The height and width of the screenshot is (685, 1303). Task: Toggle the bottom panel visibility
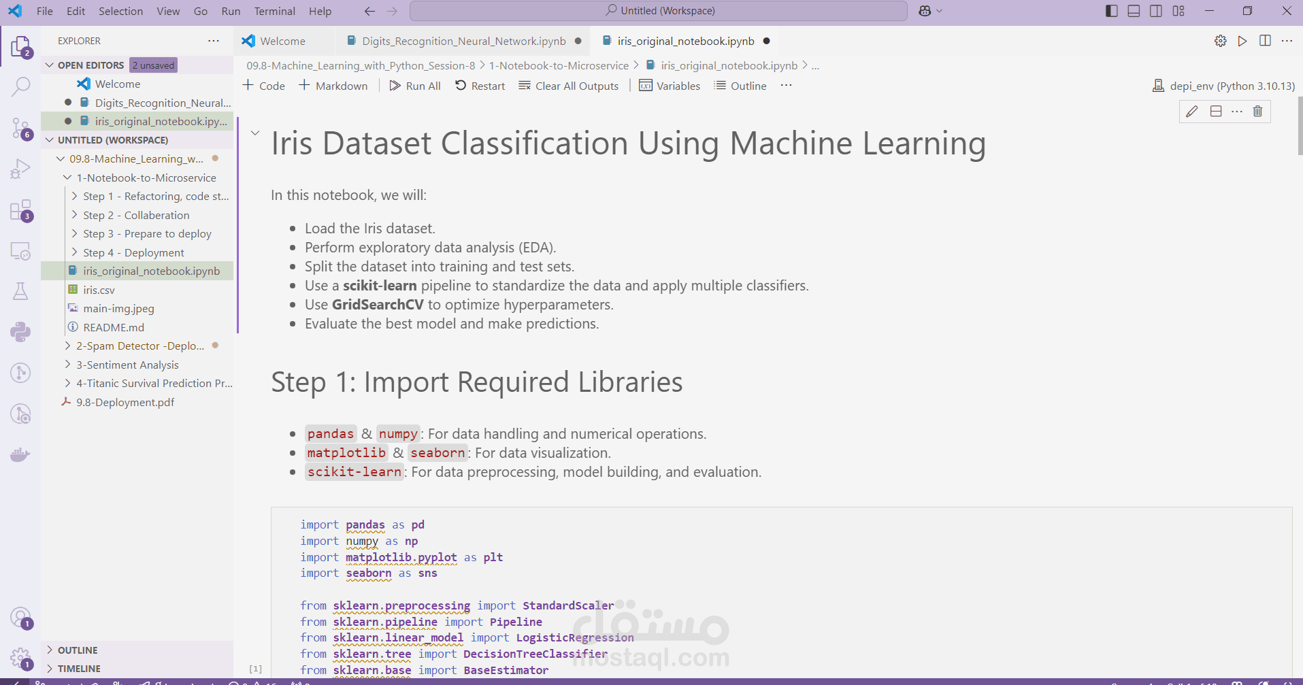[x=1133, y=11]
